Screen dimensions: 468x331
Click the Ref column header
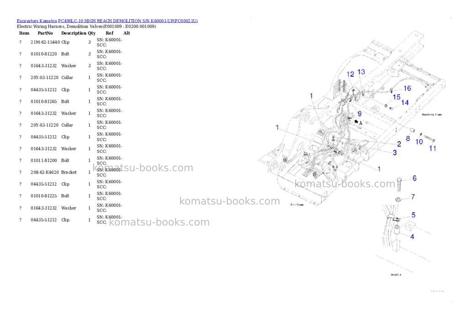110,33
